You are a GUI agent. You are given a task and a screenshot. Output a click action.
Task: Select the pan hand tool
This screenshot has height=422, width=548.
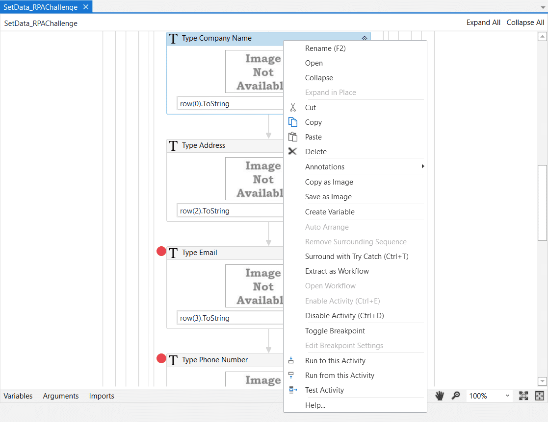(x=440, y=396)
